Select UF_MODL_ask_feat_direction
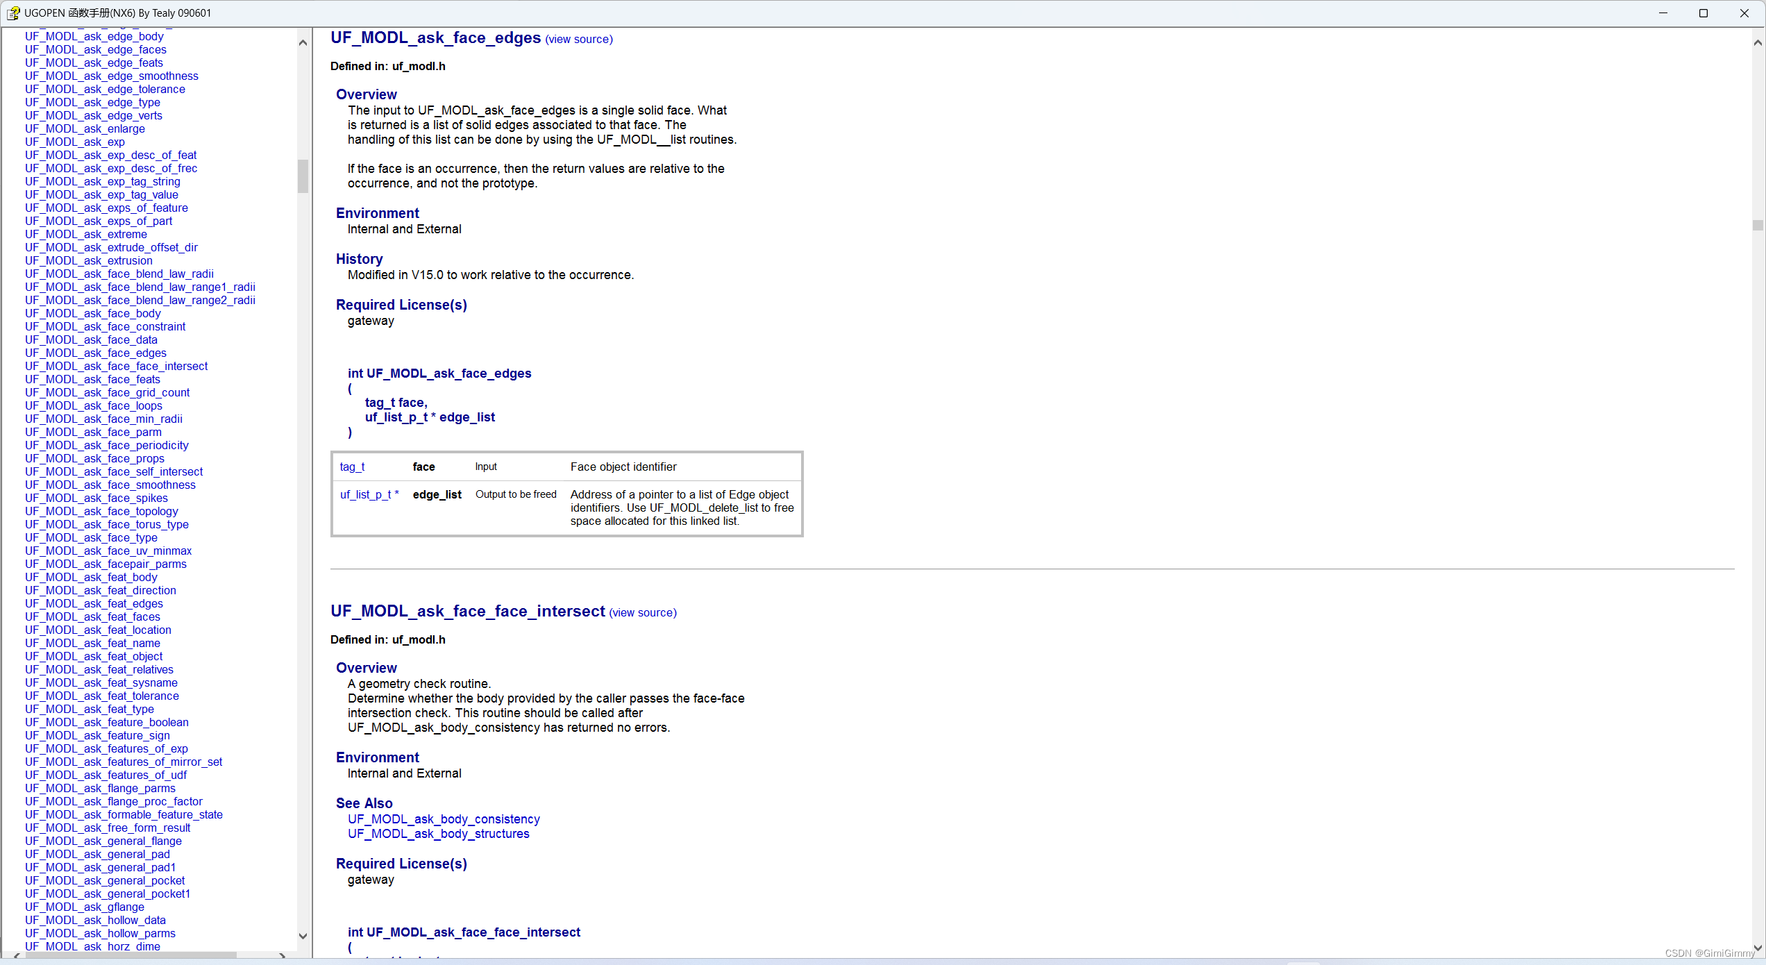1766x965 pixels. click(101, 590)
